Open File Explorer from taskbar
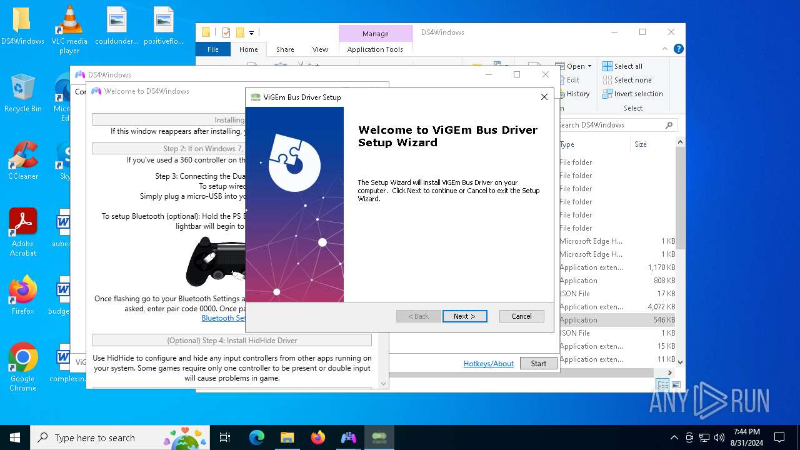 click(287, 437)
